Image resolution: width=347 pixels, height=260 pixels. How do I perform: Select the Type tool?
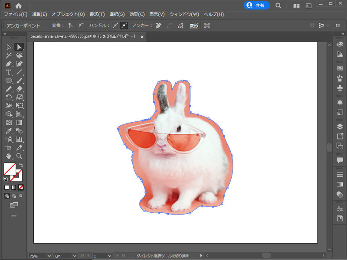tap(9, 71)
